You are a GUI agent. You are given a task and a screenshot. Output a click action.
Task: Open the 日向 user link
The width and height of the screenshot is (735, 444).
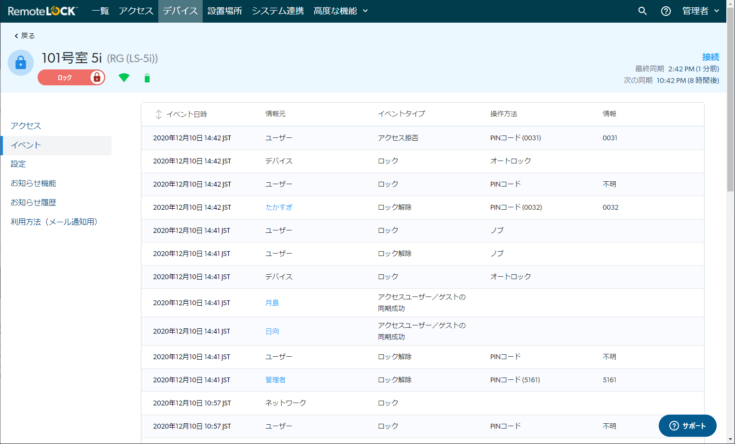pyautogui.click(x=272, y=331)
